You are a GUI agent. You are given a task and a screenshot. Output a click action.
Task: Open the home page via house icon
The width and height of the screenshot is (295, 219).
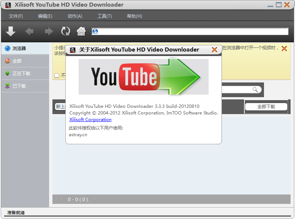pos(81,31)
